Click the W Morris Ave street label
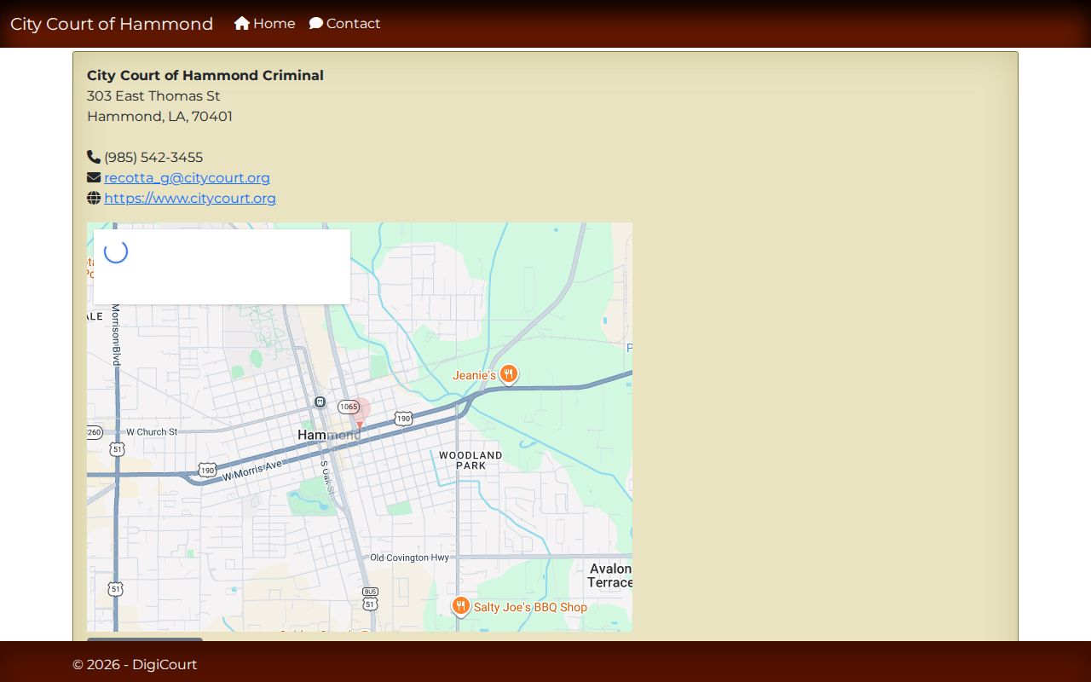The width and height of the screenshot is (1091, 682). tap(252, 471)
